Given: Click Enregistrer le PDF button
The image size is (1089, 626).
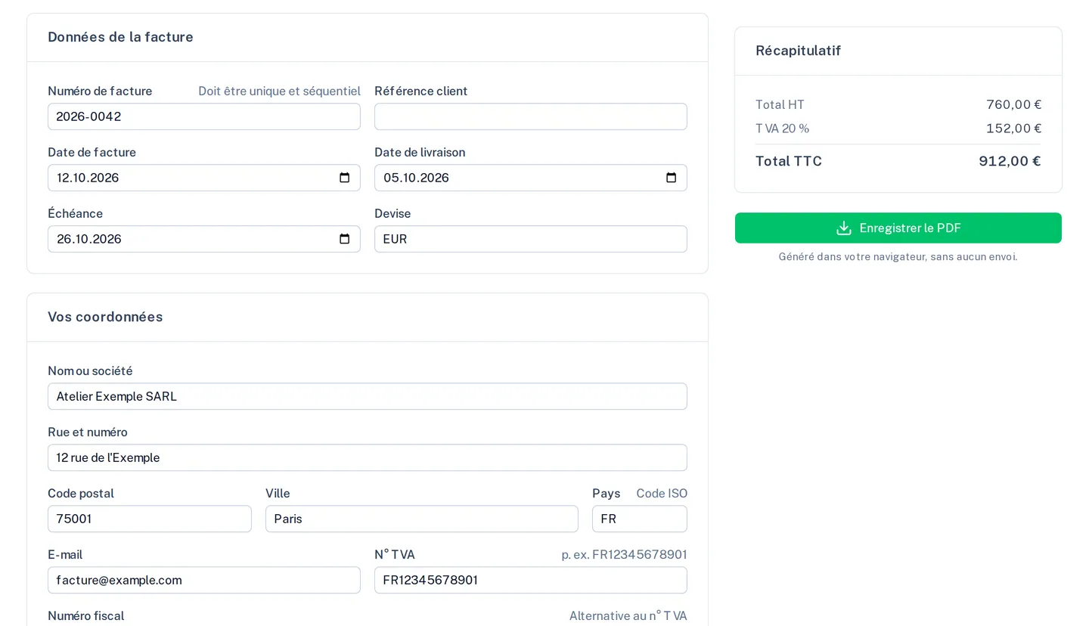Looking at the screenshot, I should click(898, 228).
